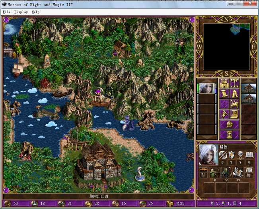Click status bar text 单向出口碑
Image resolution: width=259 pixels, height=209 pixels.
(99, 196)
